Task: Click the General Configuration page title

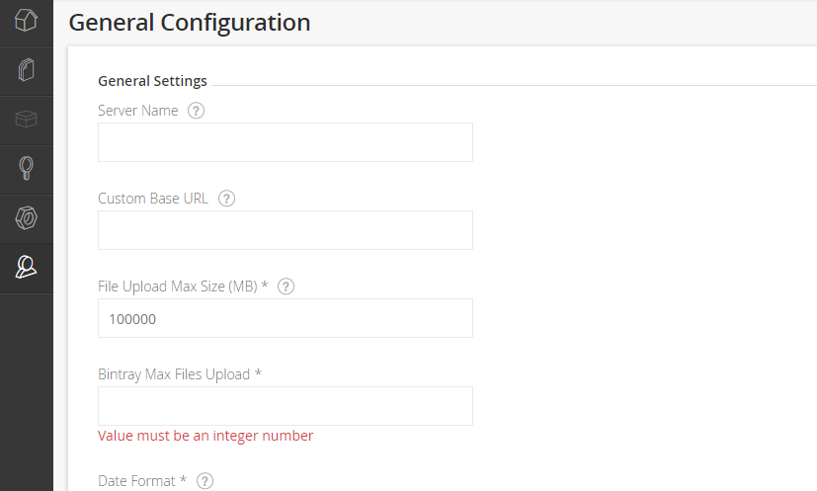Action: 190,22
